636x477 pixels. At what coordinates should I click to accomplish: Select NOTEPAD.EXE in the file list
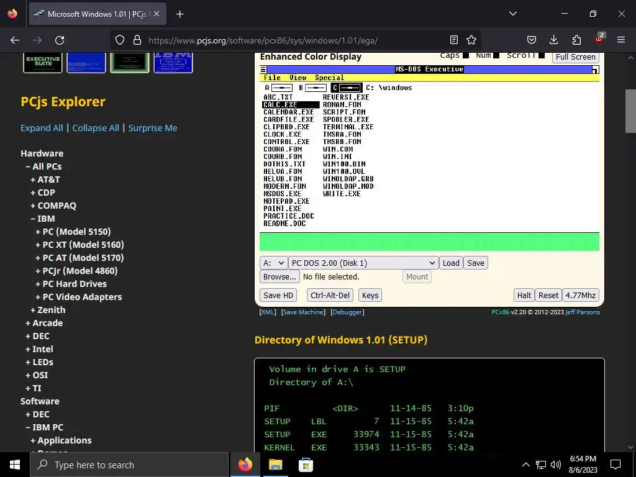pyautogui.click(x=286, y=201)
